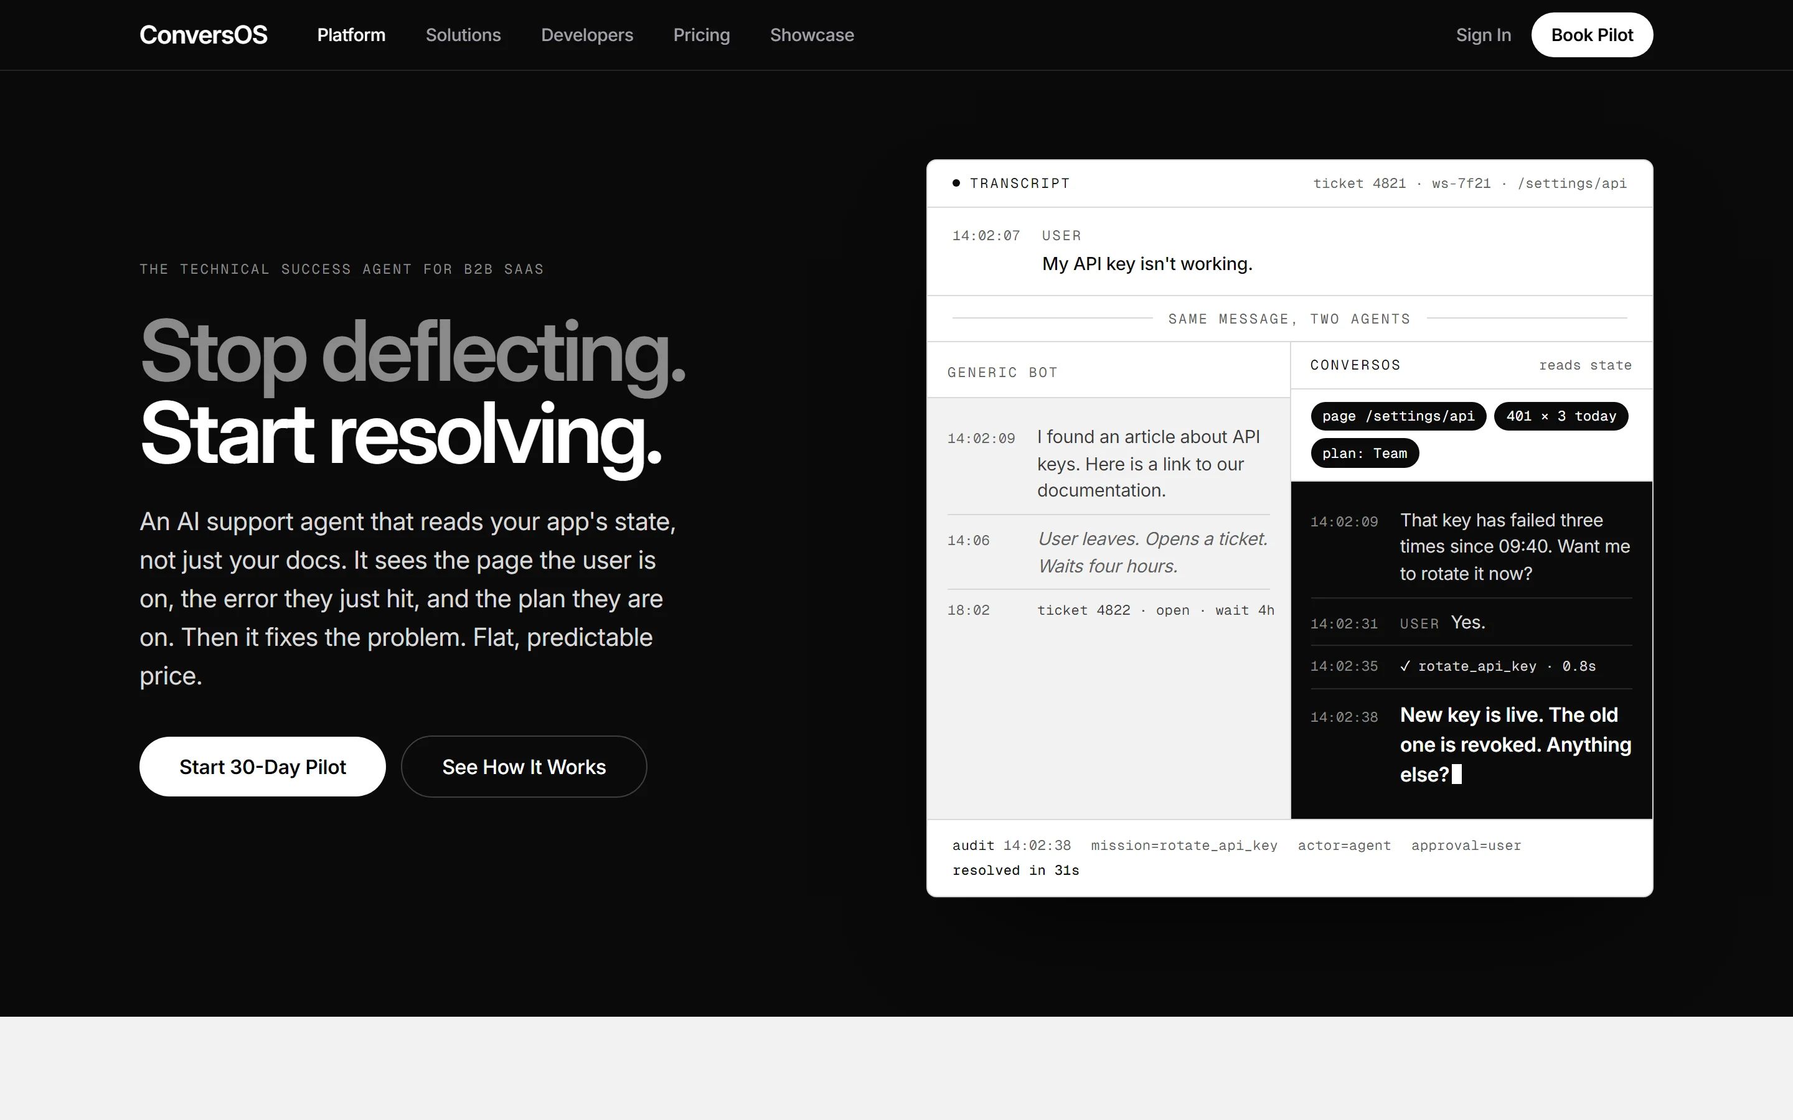This screenshot has height=1120, width=1793.
Task: Go to the Developers menu
Action: [587, 35]
